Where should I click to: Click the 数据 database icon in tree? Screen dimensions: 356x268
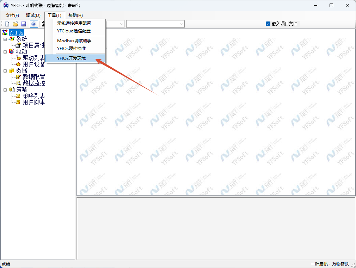[11, 70]
